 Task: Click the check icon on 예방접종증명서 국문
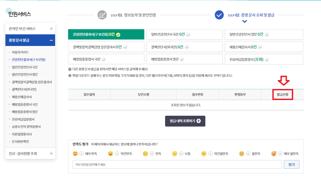(x=103, y=59)
